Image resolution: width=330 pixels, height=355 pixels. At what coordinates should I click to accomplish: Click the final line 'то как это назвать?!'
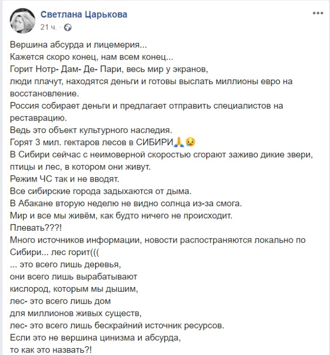point(51,350)
